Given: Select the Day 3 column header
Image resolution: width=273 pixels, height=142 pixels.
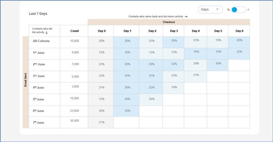Looking at the screenshot, I should [174, 31].
